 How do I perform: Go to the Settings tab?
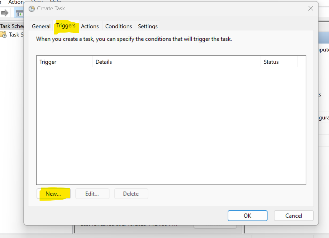click(148, 26)
